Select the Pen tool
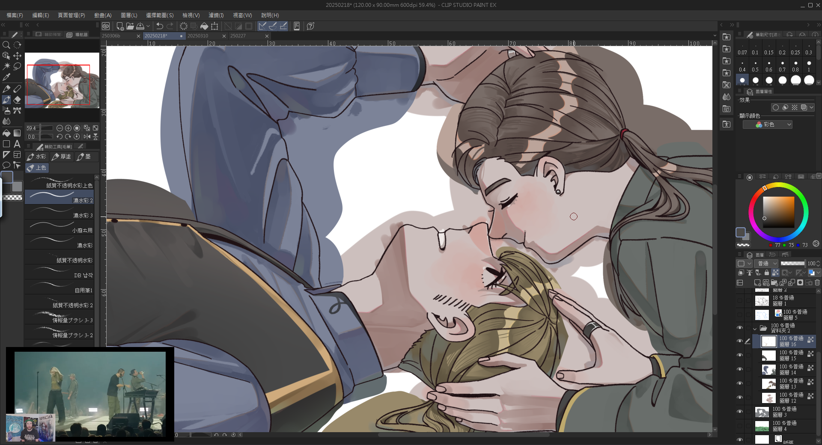The width and height of the screenshot is (822, 445). point(6,89)
